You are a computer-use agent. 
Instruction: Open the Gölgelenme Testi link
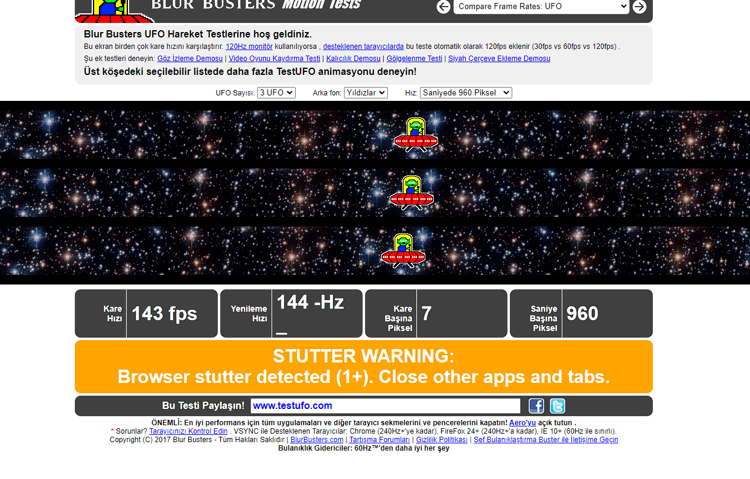click(x=415, y=59)
